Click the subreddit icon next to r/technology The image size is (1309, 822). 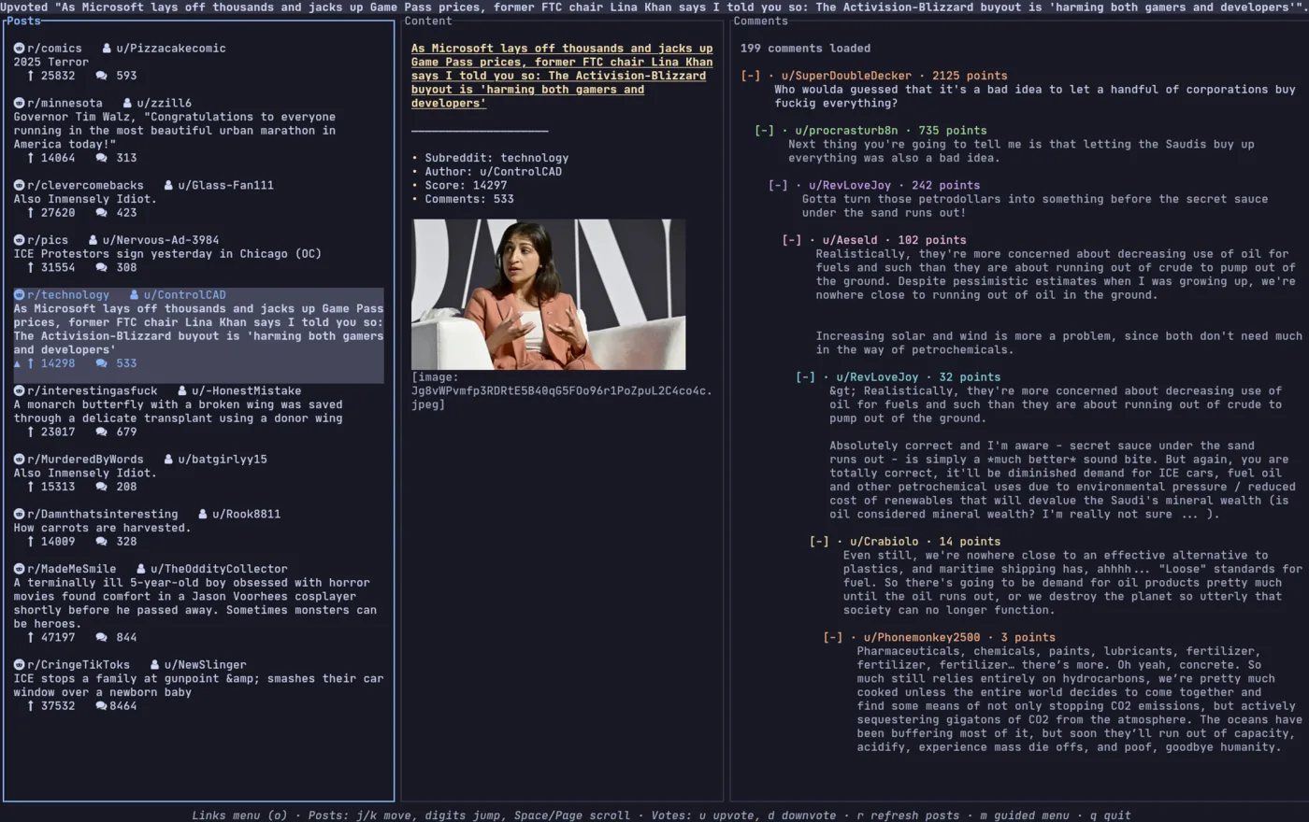(x=20, y=294)
